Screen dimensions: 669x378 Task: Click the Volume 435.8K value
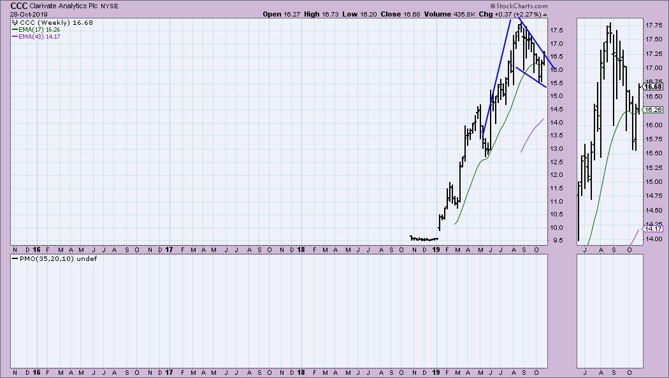click(450, 14)
